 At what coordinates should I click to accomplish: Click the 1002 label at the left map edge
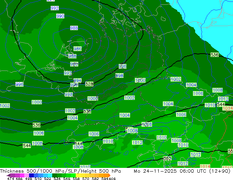pos(5,106)
